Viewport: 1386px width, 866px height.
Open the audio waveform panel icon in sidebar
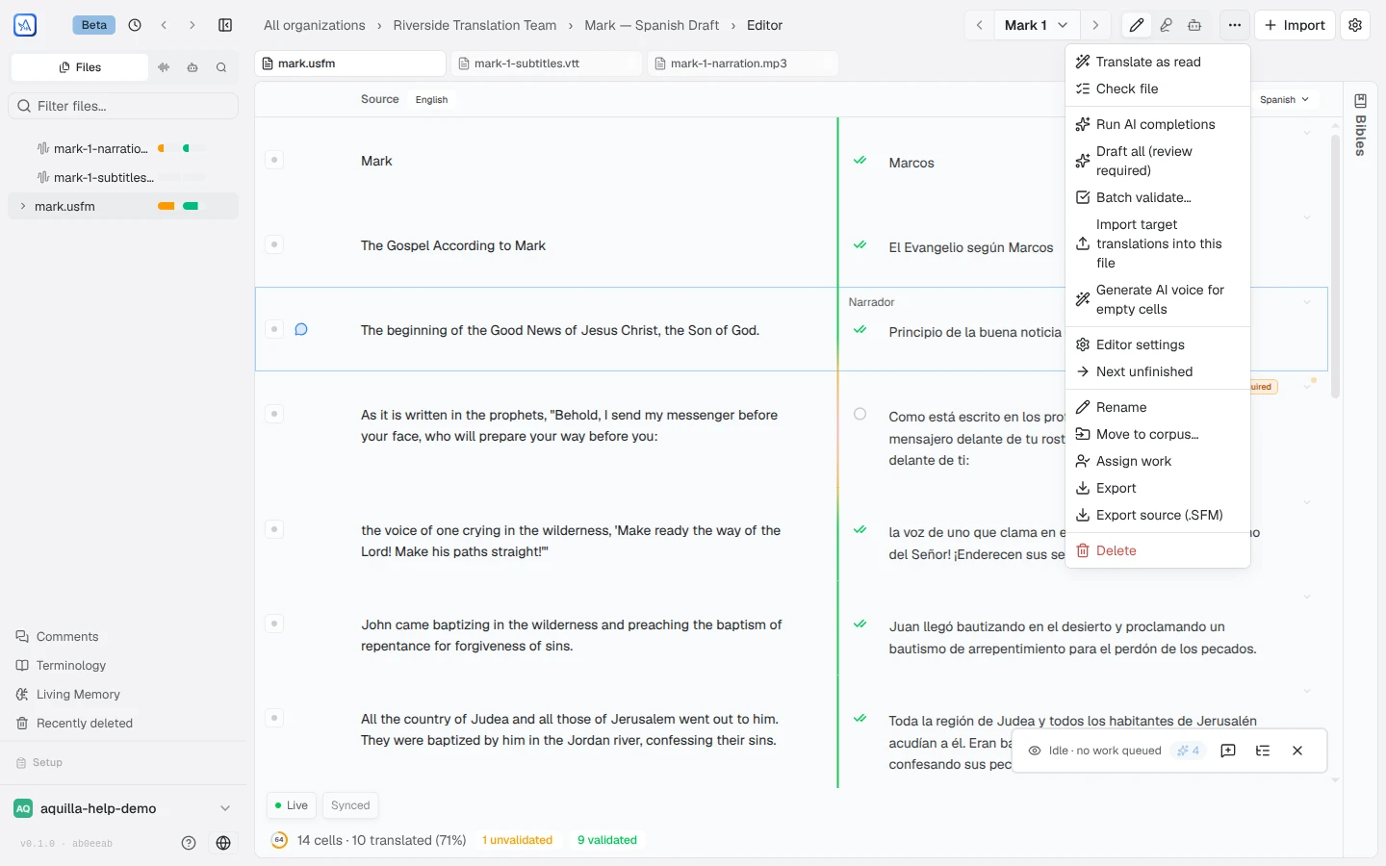[164, 67]
